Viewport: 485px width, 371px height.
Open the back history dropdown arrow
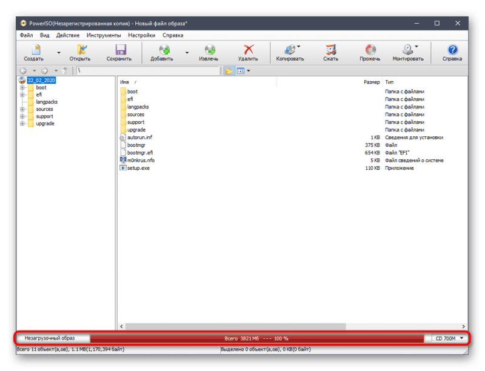click(x=35, y=71)
